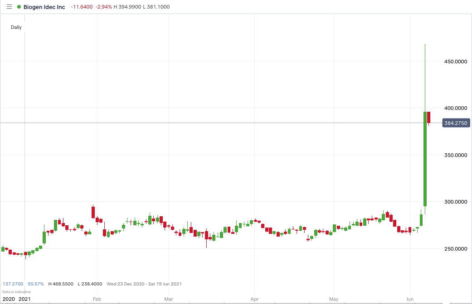Select the Mar marker on time axis
Image resolution: width=472 pixels, height=304 pixels.
[169, 299]
